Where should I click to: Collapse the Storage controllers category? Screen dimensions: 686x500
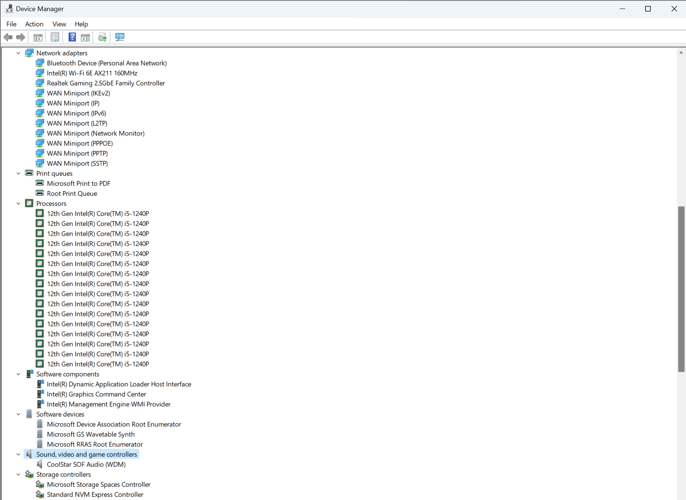(19, 474)
